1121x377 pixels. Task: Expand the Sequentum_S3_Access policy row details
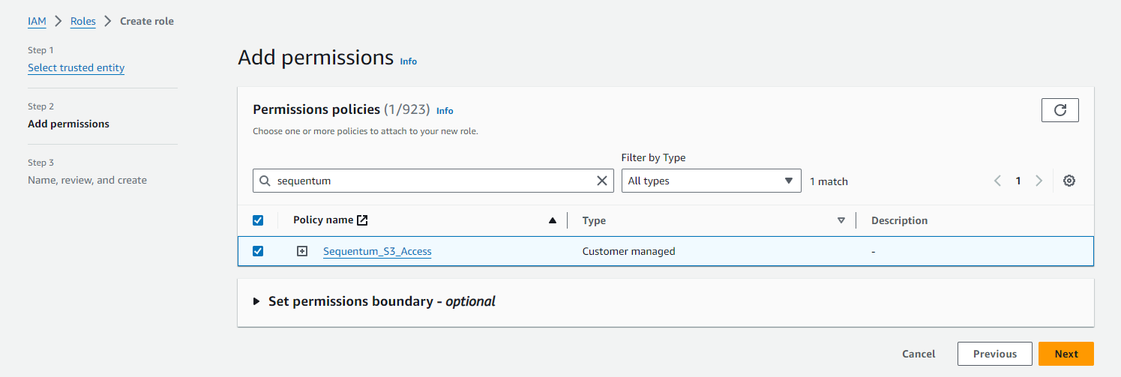tap(302, 251)
